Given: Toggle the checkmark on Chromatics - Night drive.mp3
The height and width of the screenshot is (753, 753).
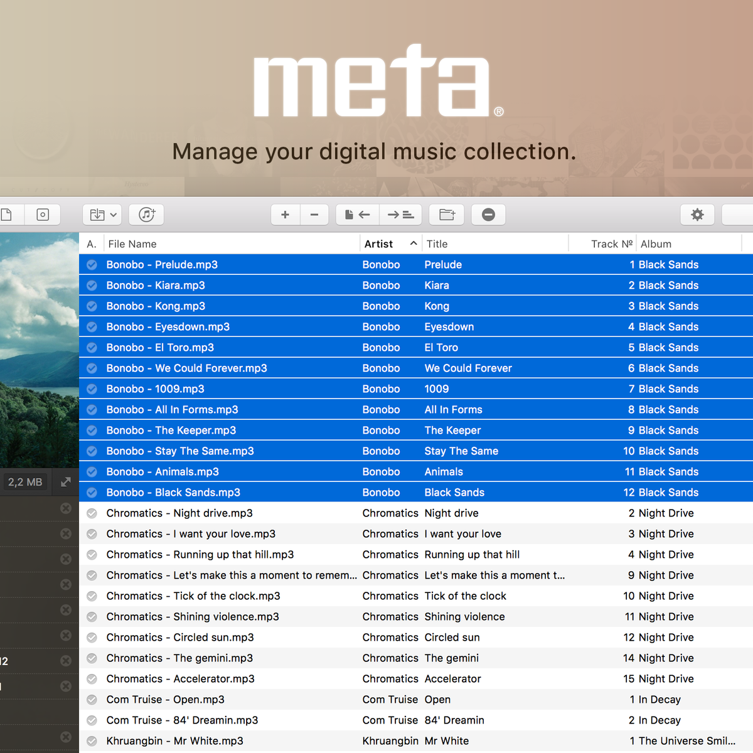Looking at the screenshot, I should click(x=92, y=513).
